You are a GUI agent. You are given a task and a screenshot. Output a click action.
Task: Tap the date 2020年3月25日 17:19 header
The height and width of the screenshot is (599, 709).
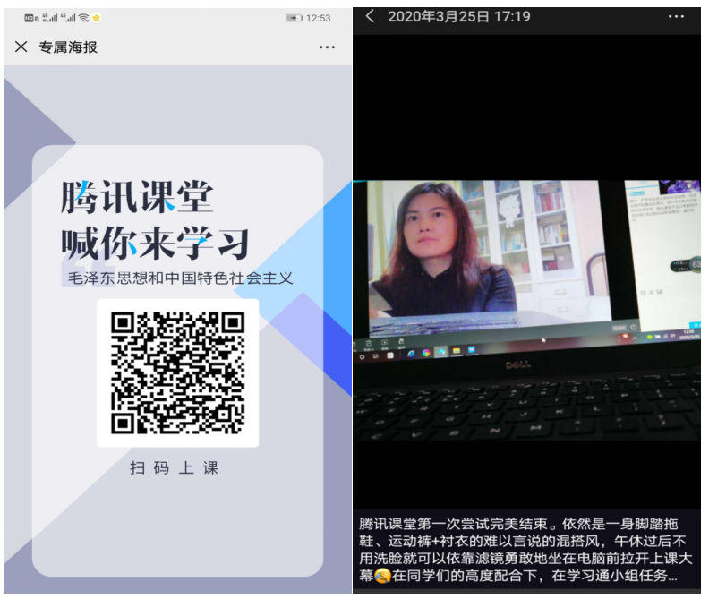click(459, 17)
